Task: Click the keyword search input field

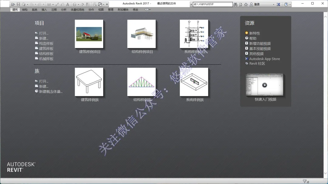Action: (x=213, y=4)
